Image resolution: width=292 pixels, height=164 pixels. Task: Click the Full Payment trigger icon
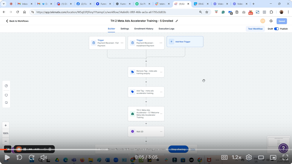point(94,43)
